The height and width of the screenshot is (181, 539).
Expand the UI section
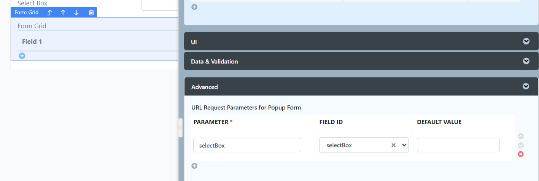[x=361, y=41]
